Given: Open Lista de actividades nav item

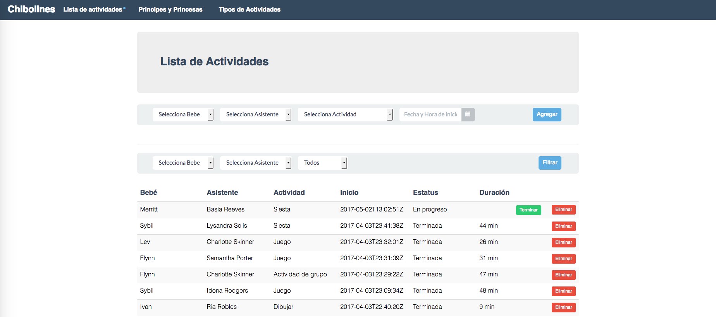Looking at the screenshot, I should pos(93,10).
